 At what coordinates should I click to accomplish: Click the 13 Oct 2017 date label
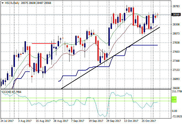point(131,121)
